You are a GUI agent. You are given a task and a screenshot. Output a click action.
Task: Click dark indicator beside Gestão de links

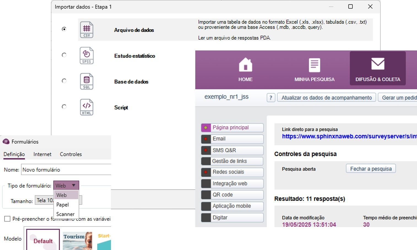tap(206, 161)
